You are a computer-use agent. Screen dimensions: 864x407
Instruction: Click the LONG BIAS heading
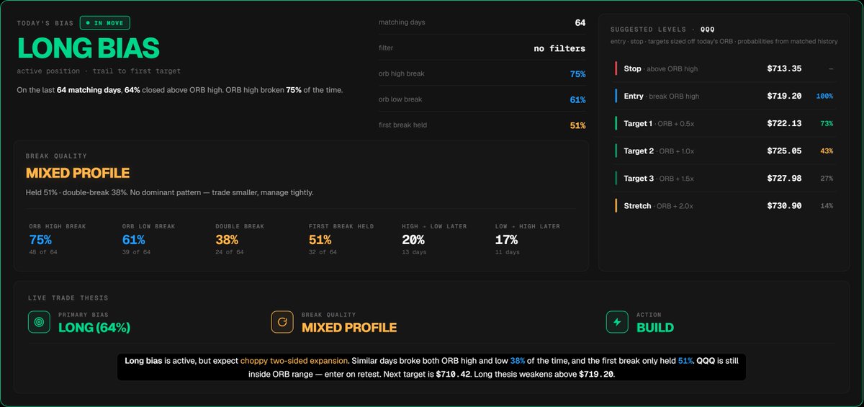pos(88,48)
